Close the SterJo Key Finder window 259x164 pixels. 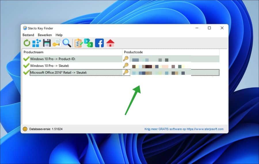pyautogui.click(x=222, y=28)
